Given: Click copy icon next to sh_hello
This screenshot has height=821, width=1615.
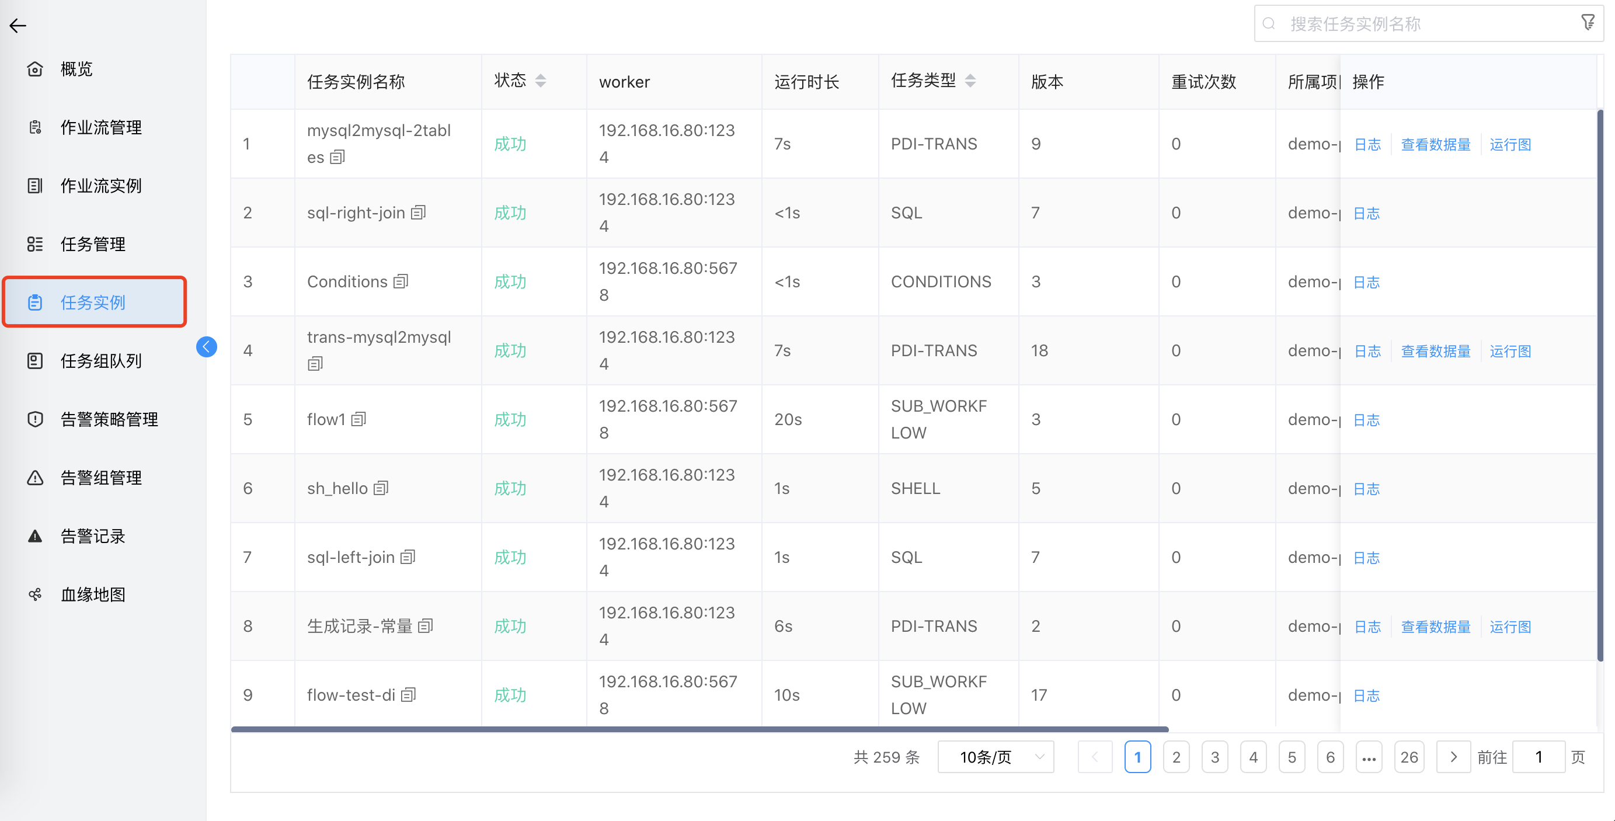Looking at the screenshot, I should (x=381, y=488).
